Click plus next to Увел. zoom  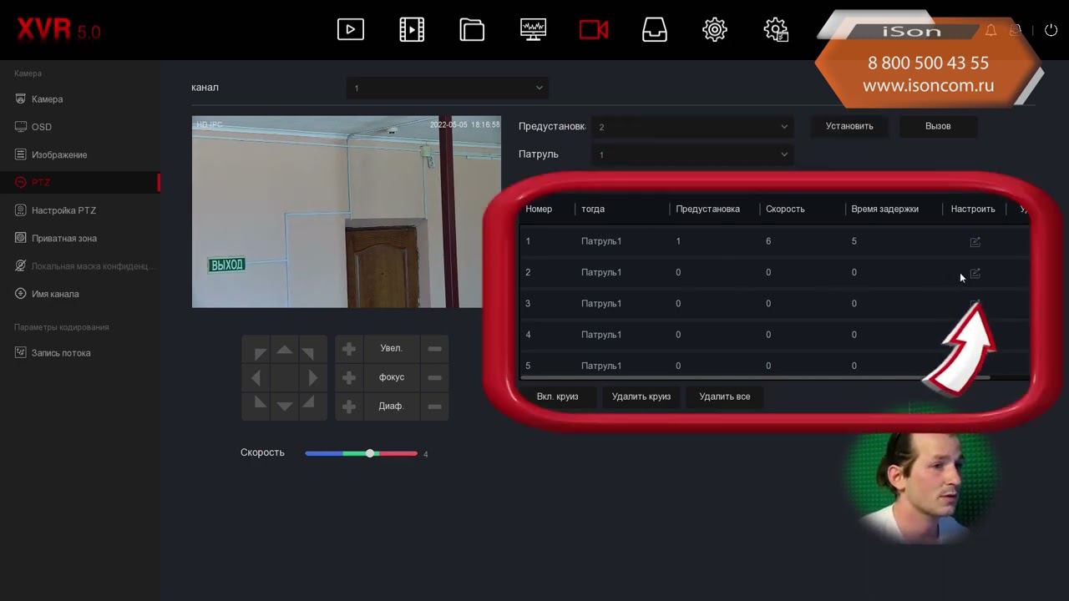click(349, 349)
